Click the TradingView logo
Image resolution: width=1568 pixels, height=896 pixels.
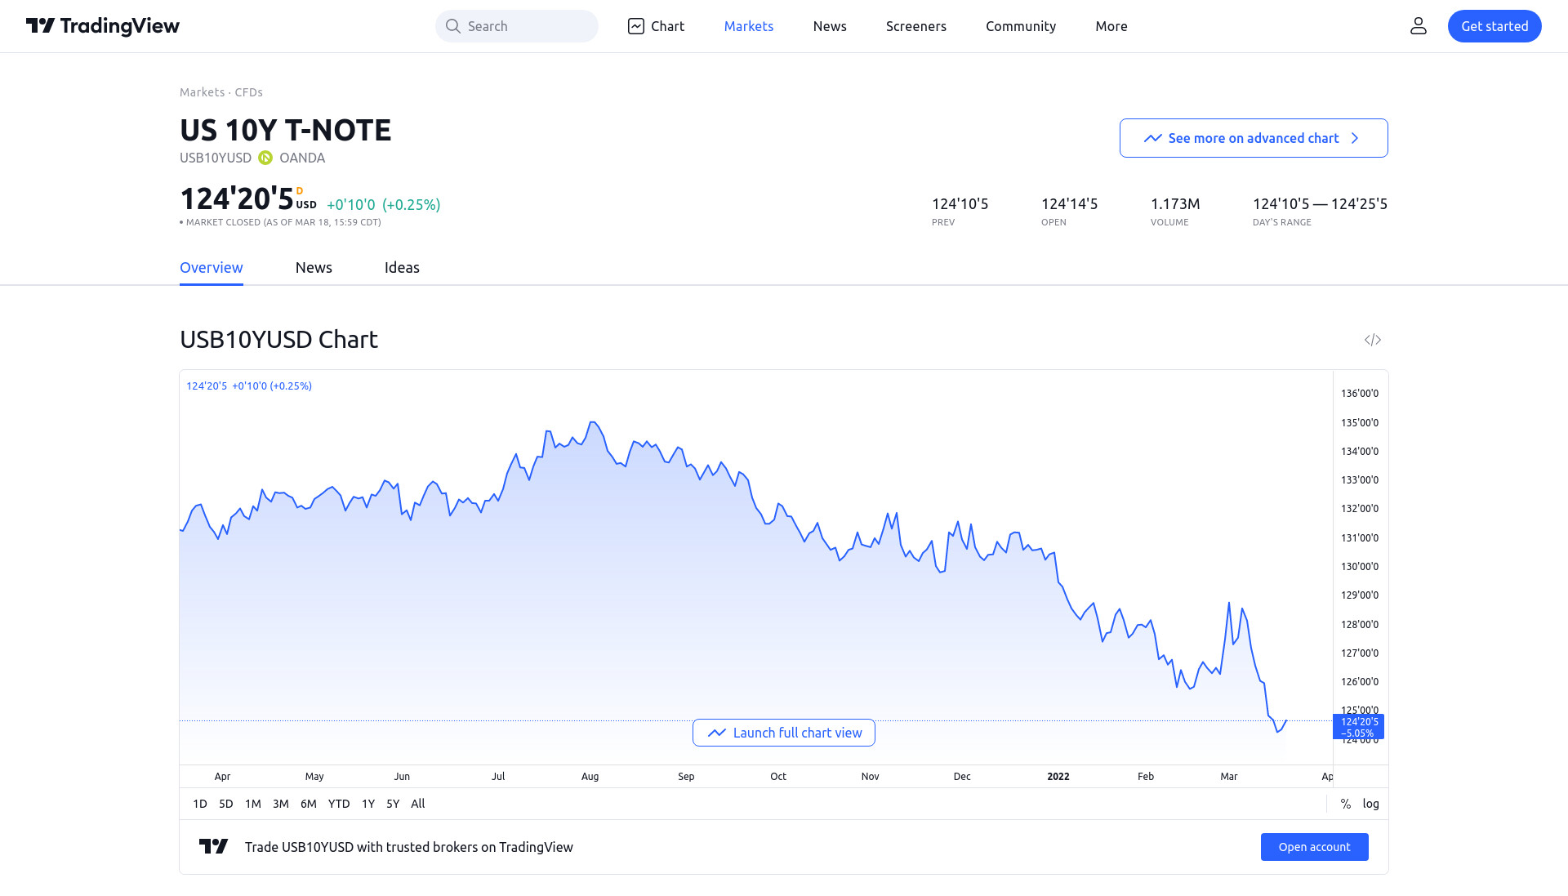(103, 26)
